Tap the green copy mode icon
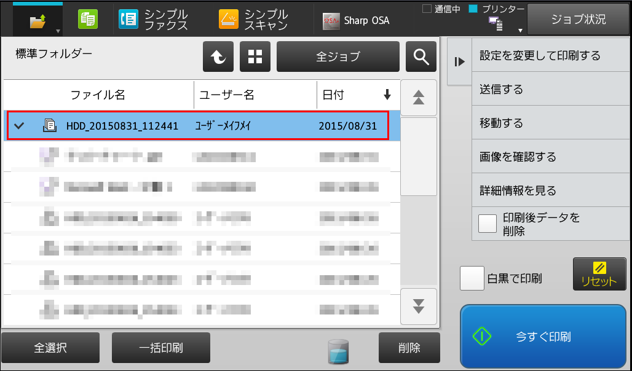The height and width of the screenshot is (371, 632). [88, 19]
